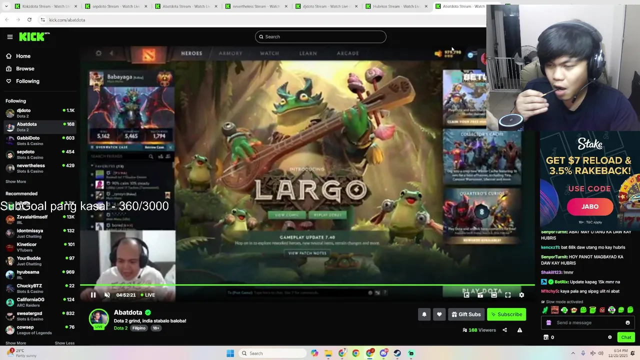640x360 pixels.
Task: Open CaliforniaOG ARC Raiders channel
Action: [x=40, y=302]
